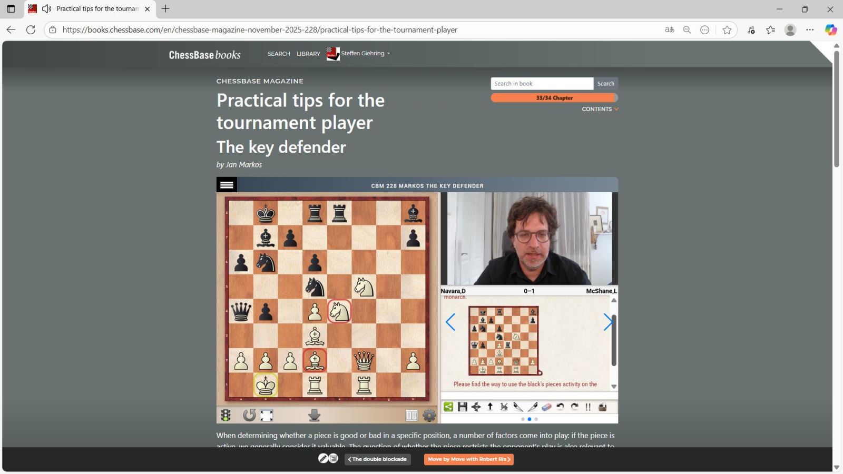The height and width of the screenshot is (474, 843).
Task: Open the LIBRARY menu item
Action: [308, 54]
